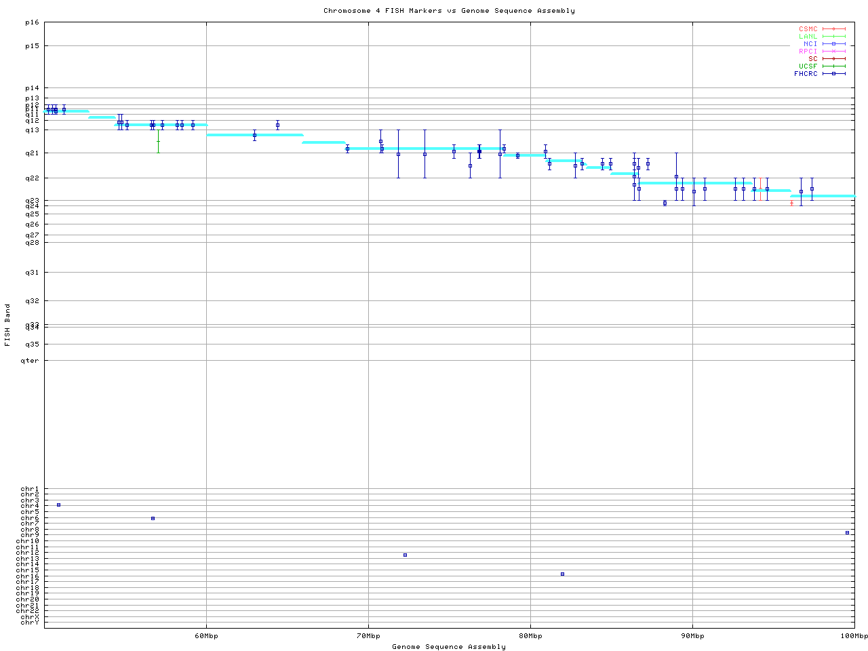Screen dimensions: 868x651
Task: Click the RPCI magenta legend marker
Action: [x=833, y=52]
